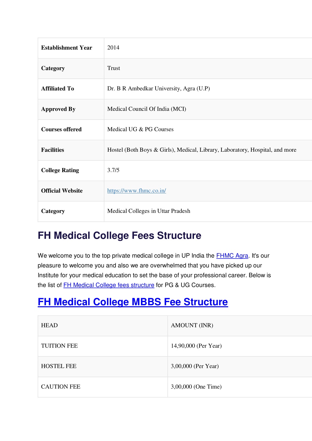
Task: Select Medical UG & PG Courses text
Action: click(140, 129)
